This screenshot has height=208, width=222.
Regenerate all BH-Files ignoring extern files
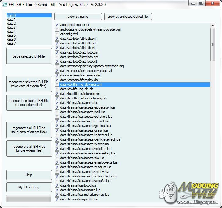pos(29,148)
